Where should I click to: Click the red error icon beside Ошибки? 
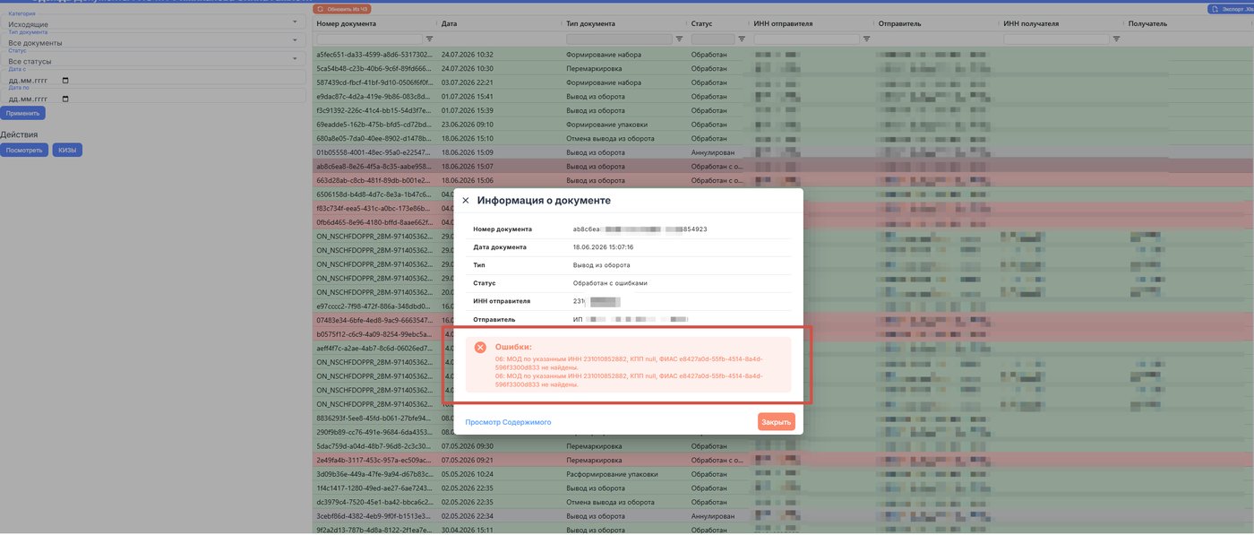pyautogui.click(x=480, y=347)
